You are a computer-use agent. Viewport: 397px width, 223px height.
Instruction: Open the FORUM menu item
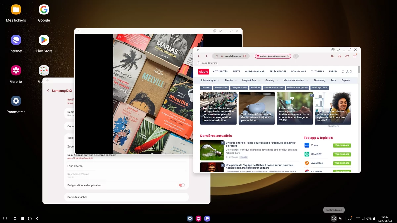(333, 72)
